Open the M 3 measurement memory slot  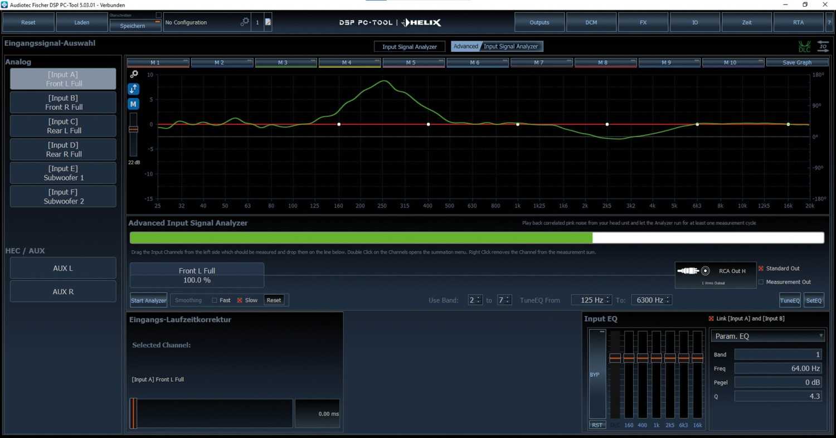286,62
